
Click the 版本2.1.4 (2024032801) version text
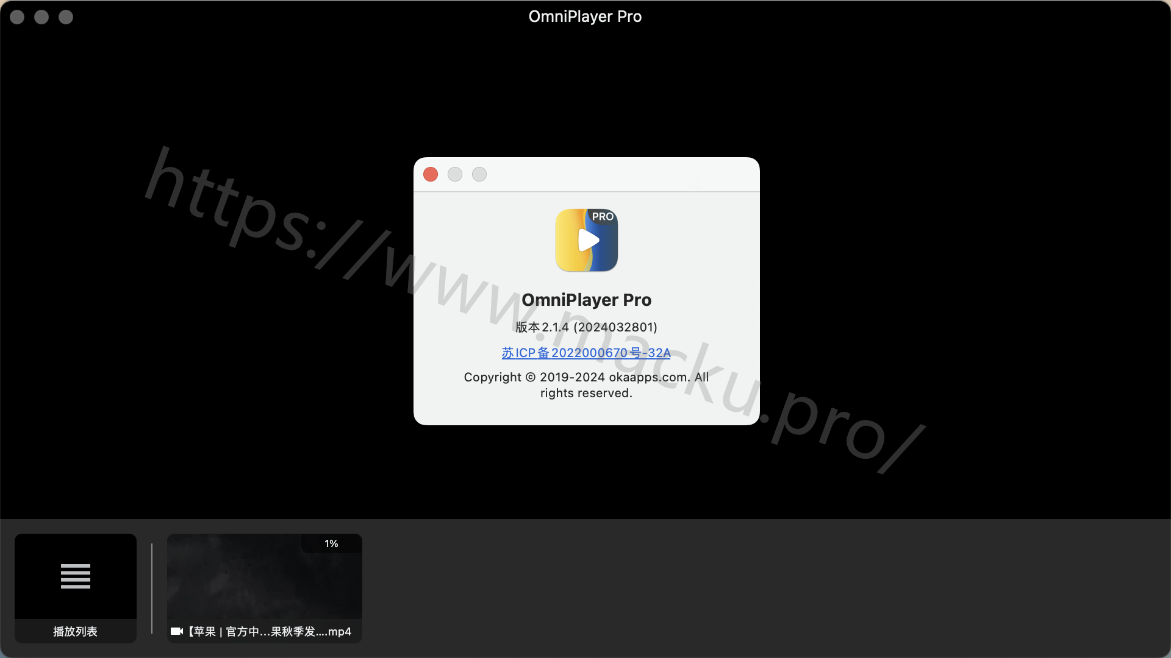click(x=586, y=327)
